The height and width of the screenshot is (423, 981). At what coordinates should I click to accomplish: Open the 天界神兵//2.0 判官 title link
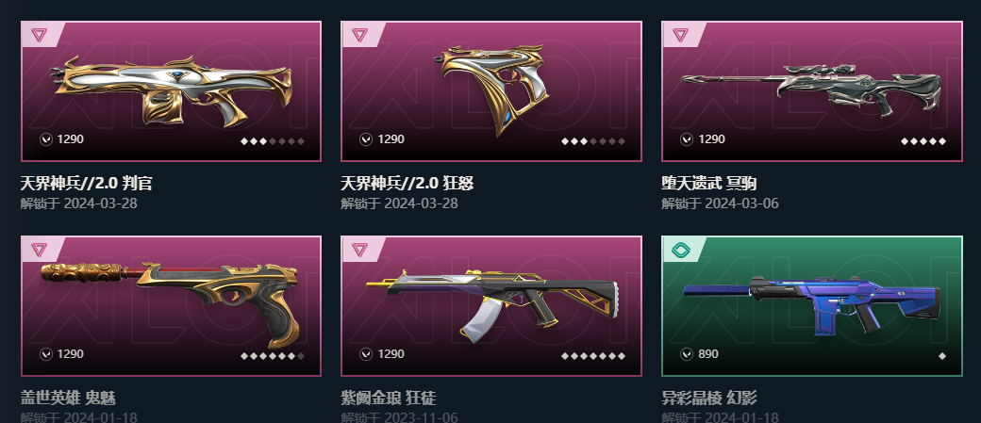click(87, 183)
